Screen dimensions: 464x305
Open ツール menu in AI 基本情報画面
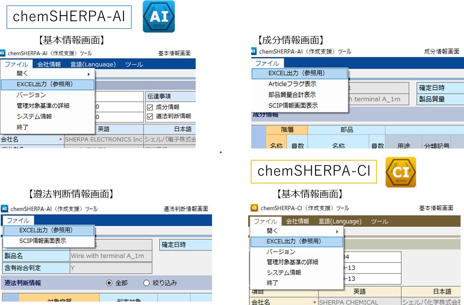coord(134,64)
